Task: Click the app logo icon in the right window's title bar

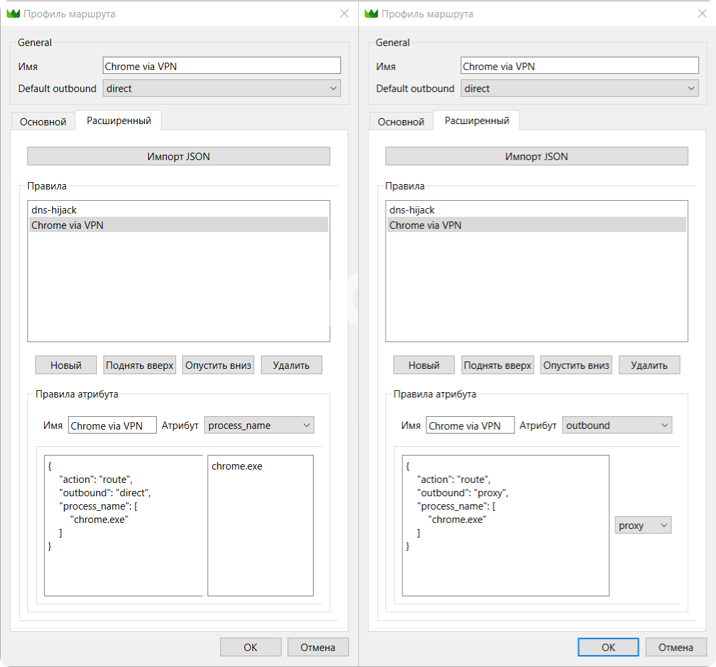Action: (372, 13)
